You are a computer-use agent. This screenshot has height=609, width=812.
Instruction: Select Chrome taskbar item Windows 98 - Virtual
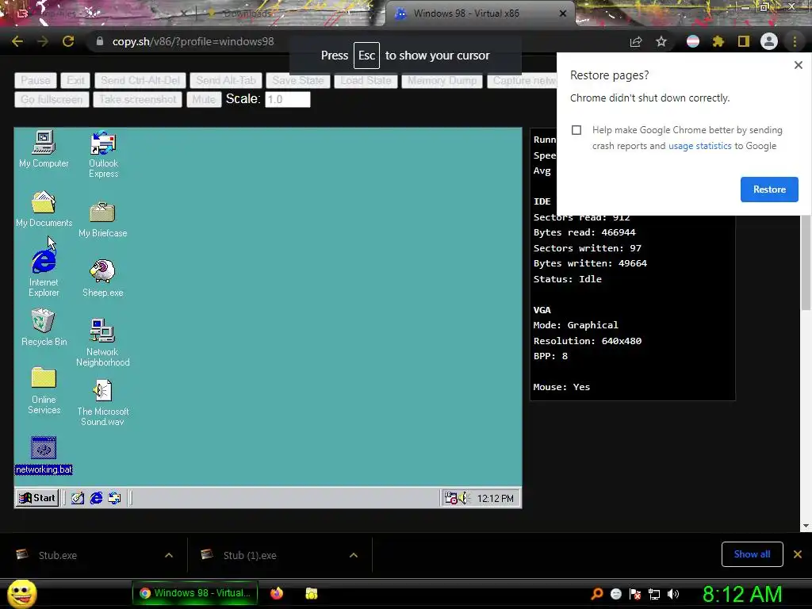pyautogui.click(x=195, y=593)
